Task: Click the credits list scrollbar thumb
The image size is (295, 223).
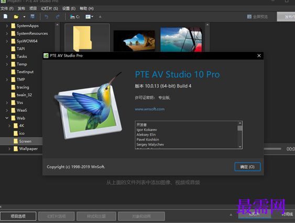Action: pos(239,128)
